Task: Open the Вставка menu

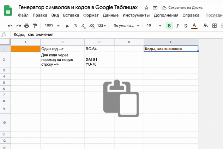Action: point(71,15)
